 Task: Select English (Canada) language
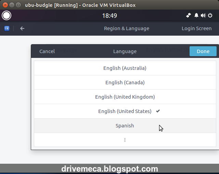[125, 83]
